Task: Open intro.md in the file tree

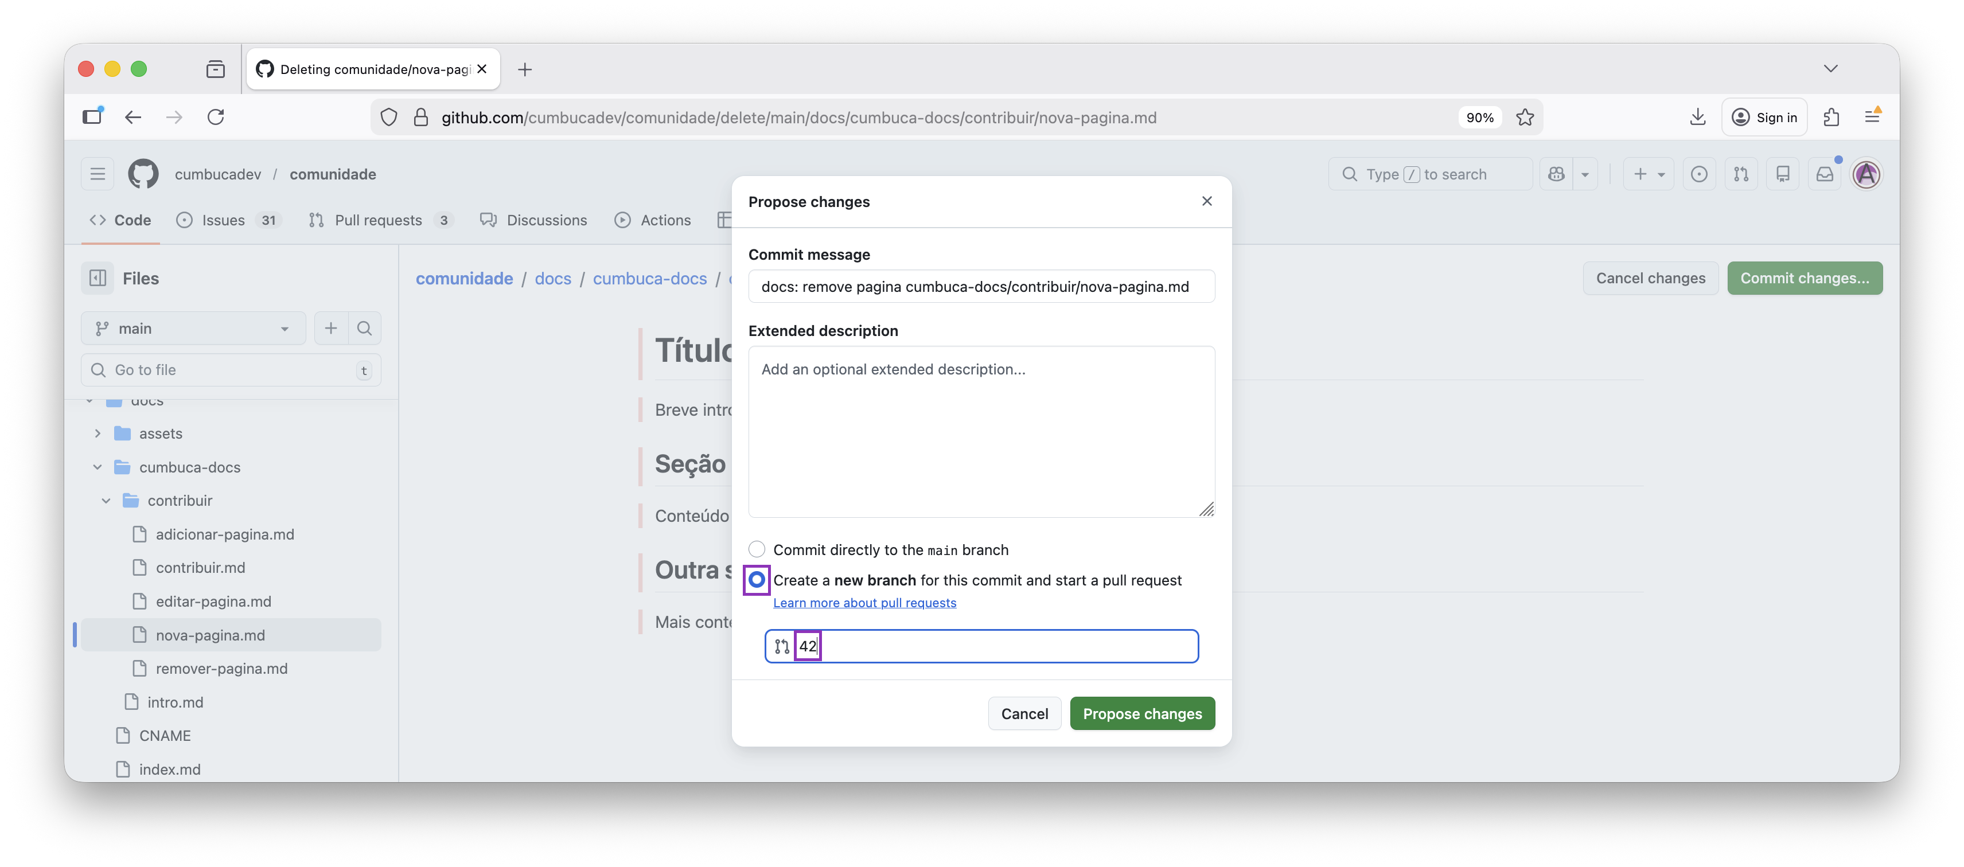Action: coord(174,702)
